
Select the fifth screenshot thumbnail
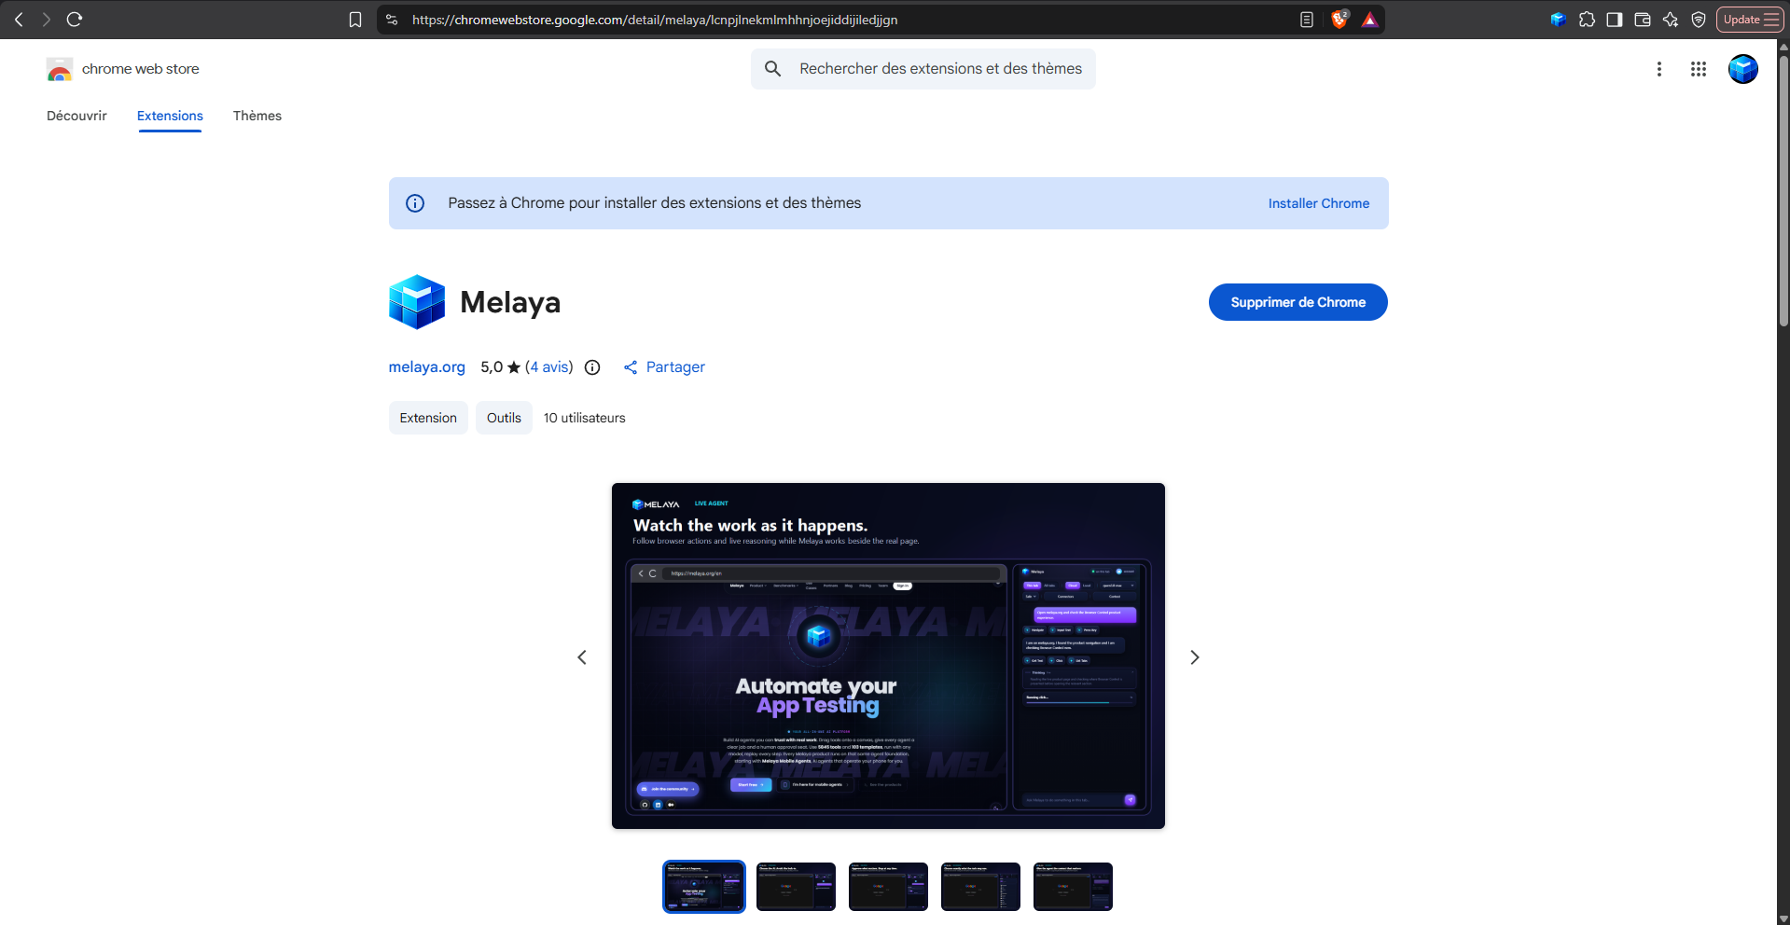pyautogui.click(x=1073, y=887)
